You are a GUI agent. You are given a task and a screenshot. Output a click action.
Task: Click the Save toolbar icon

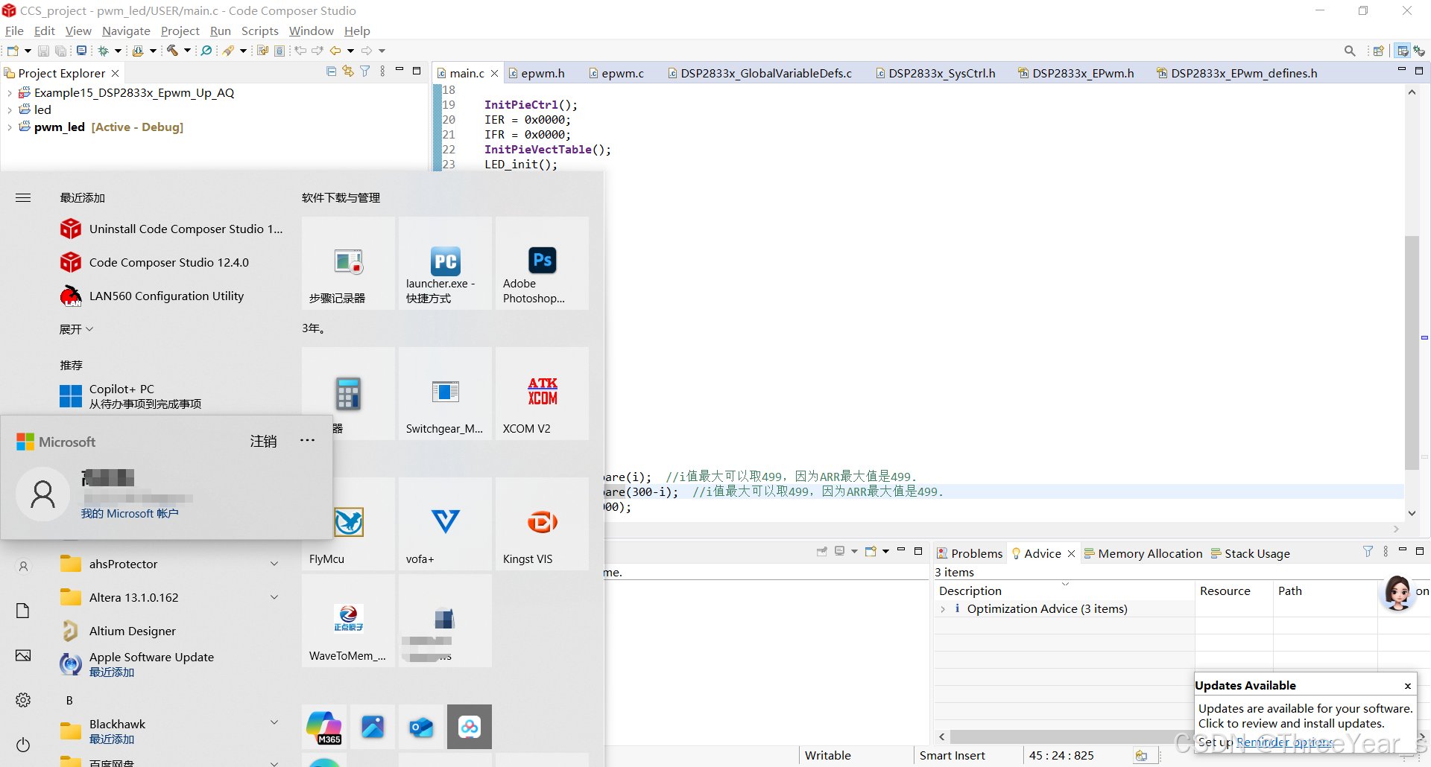tap(43, 51)
